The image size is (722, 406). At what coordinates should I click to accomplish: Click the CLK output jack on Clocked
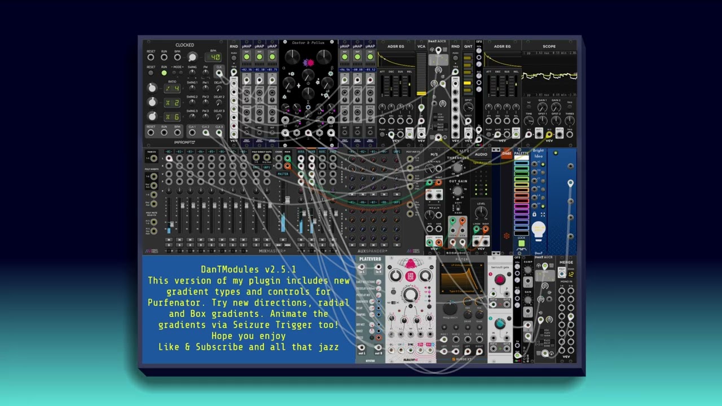pyautogui.click(x=219, y=73)
